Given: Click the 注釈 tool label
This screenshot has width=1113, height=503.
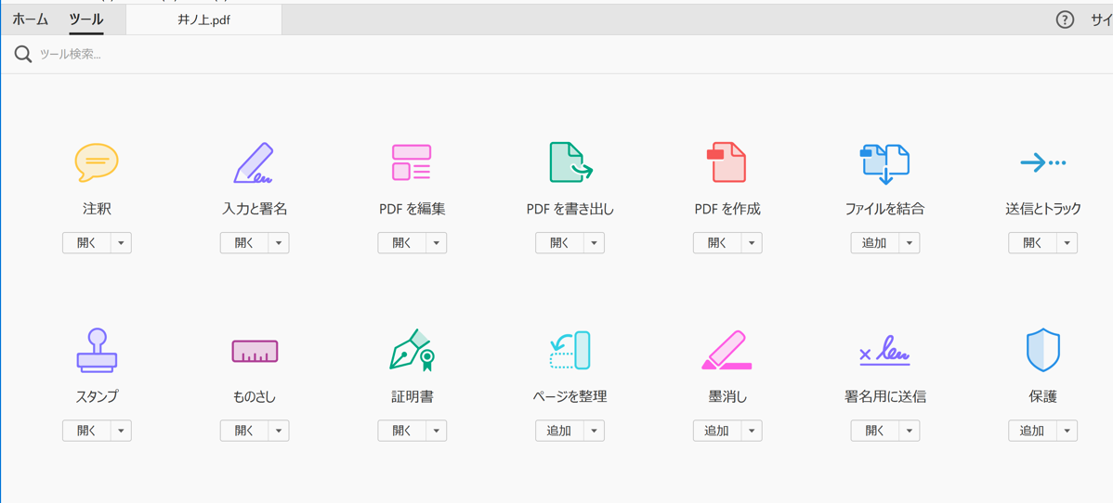Looking at the screenshot, I should [97, 210].
